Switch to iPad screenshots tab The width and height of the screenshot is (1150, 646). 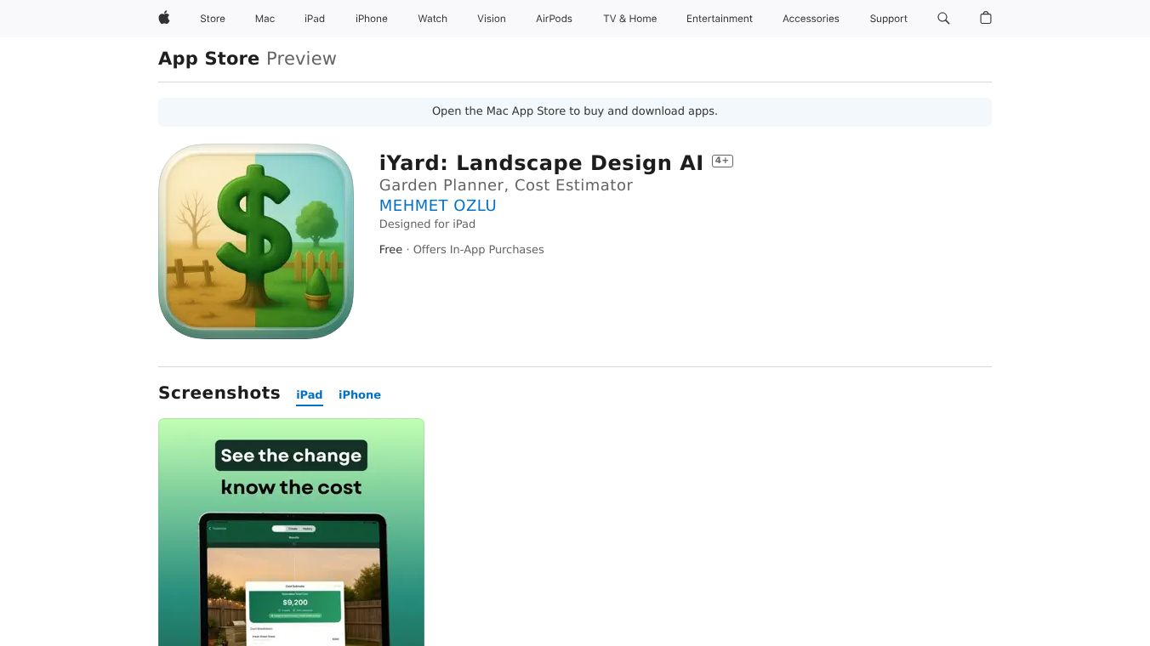pos(310,395)
